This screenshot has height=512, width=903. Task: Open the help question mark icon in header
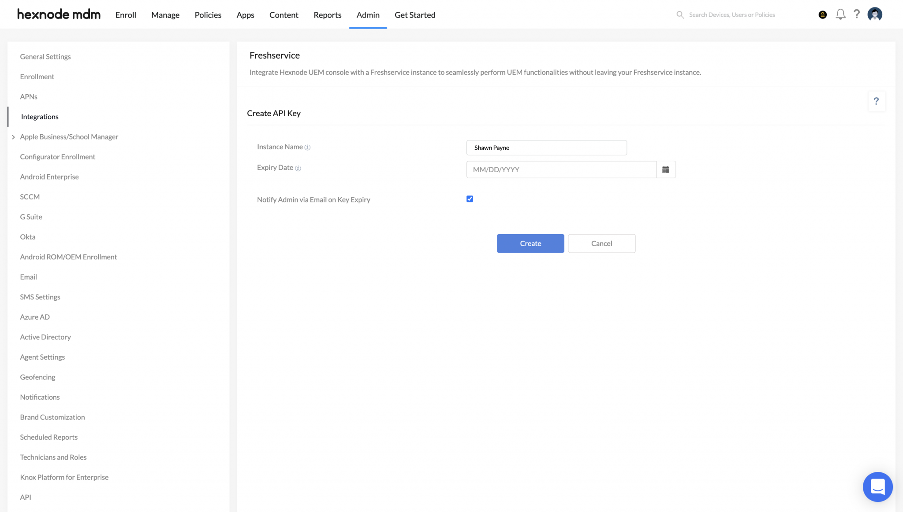(857, 14)
